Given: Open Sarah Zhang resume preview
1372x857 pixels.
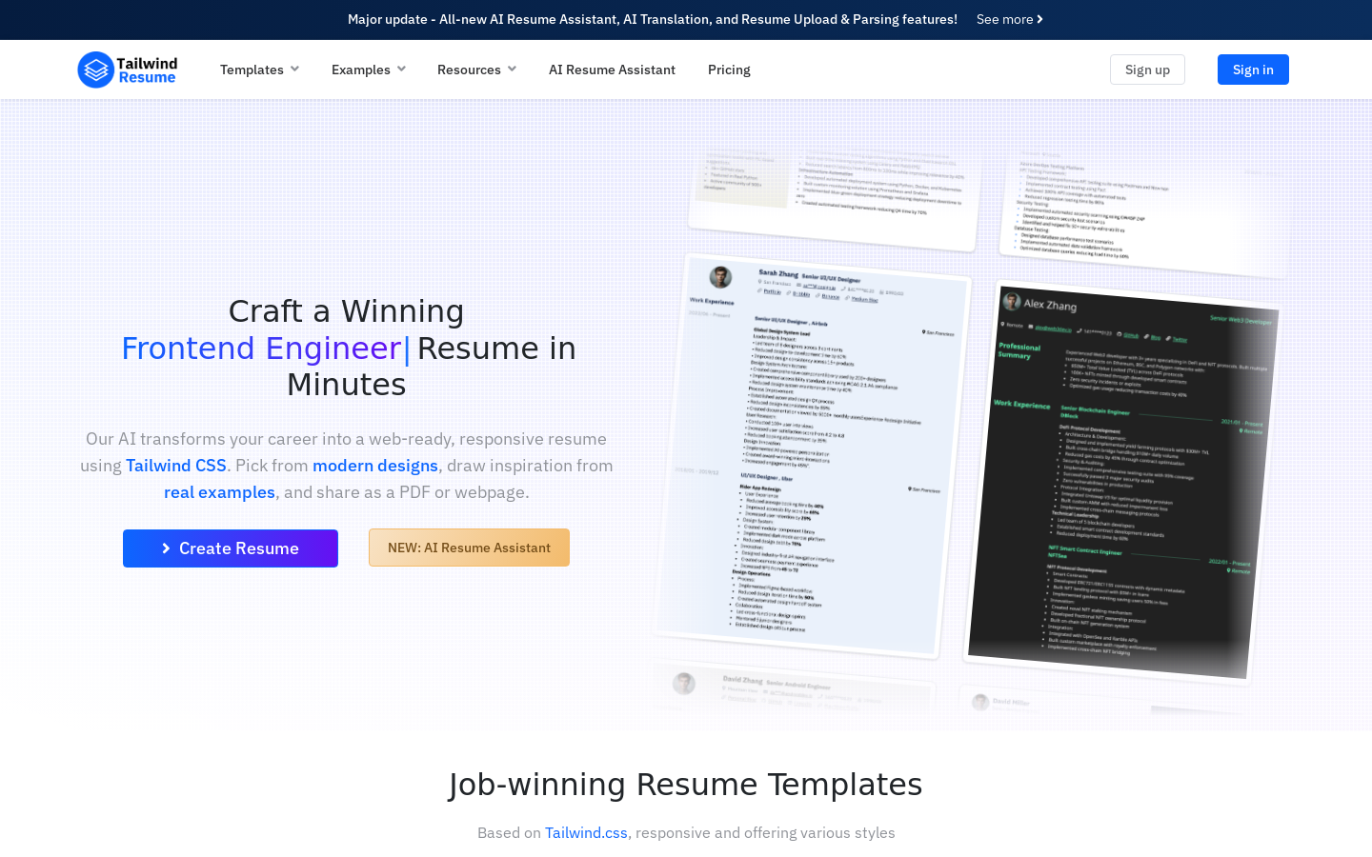Looking at the screenshot, I should [815, 457].
